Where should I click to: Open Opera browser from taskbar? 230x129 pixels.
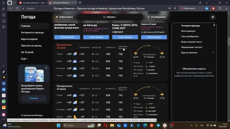click(105, 125)
